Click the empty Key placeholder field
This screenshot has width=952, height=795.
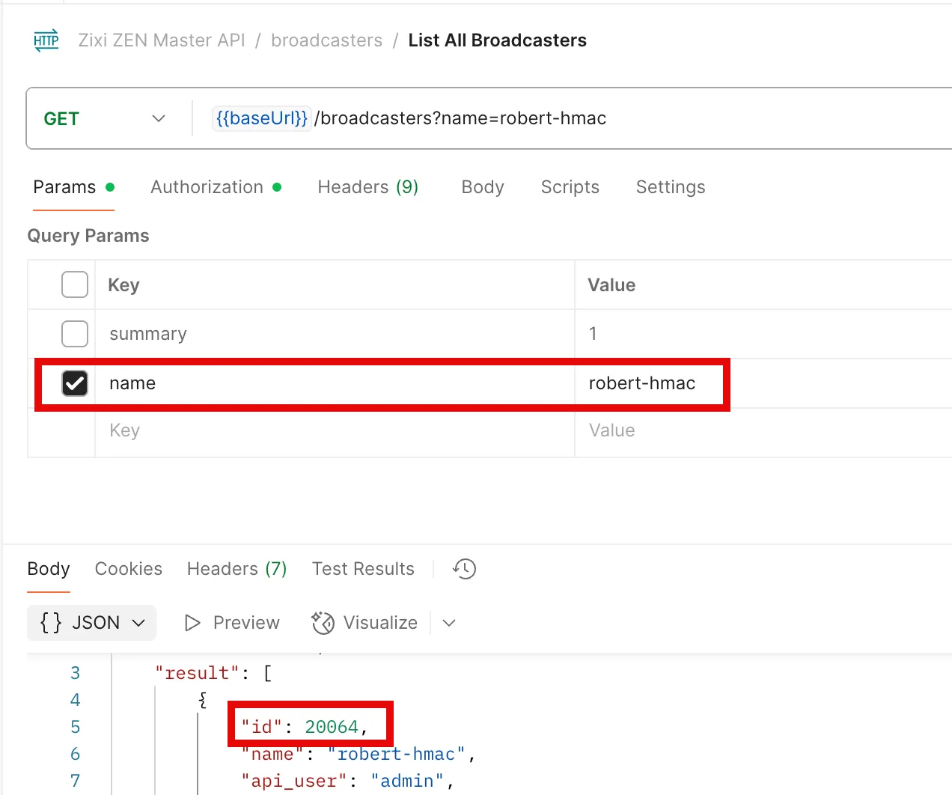point(335,430)
